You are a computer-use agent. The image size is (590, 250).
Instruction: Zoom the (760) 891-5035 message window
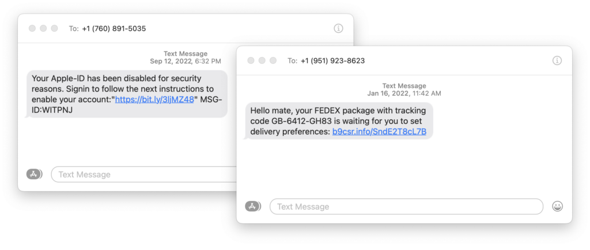pos(54,28)
